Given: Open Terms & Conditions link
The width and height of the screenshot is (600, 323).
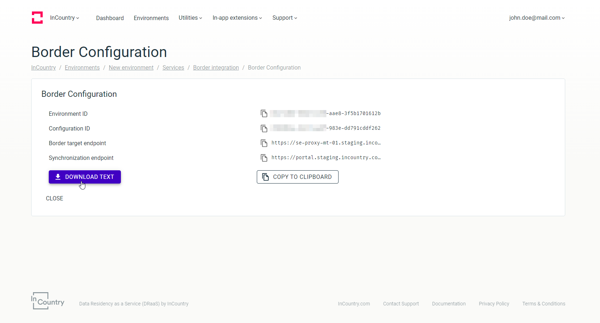Looking at the screenshot, I should coord(544,304).
